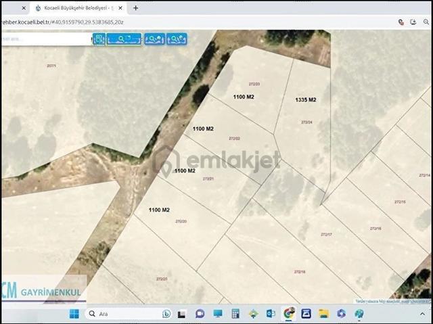Open a new browser tab
This screenshot has width=433, height=324.
[x=135, y=8]
